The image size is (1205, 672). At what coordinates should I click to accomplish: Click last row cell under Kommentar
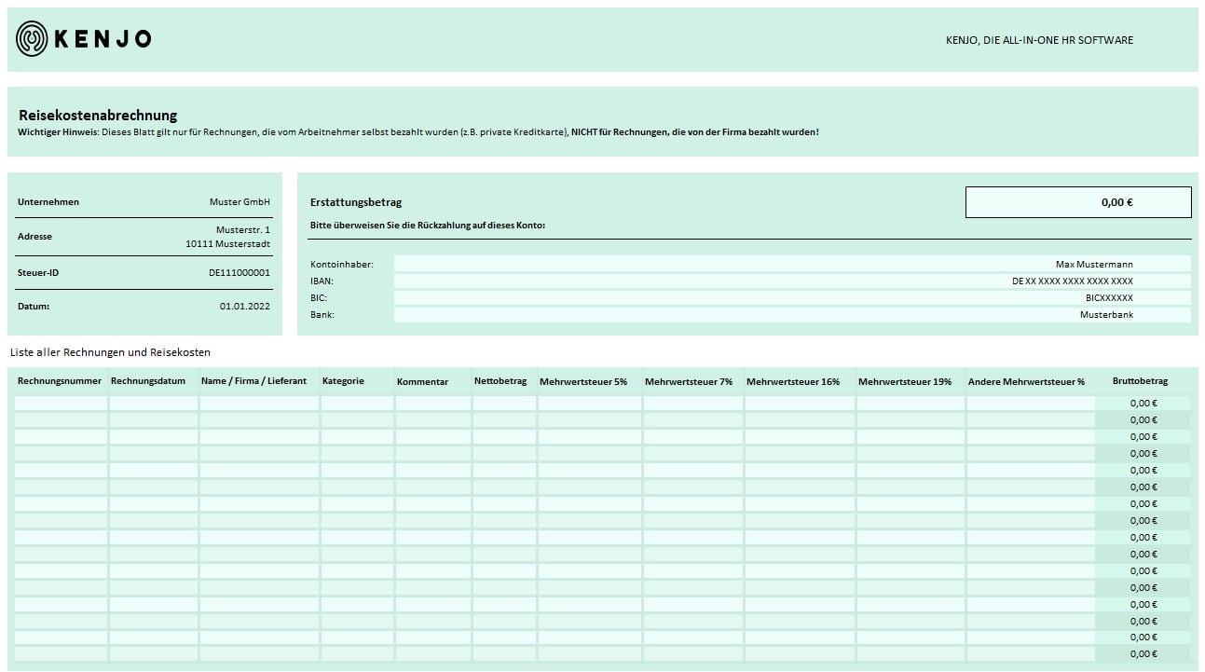433,654
